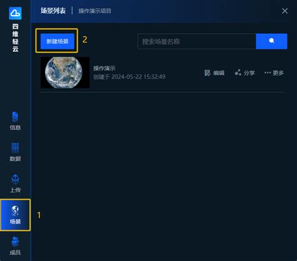Open the 信息 sidebar panel icon
The image size is (297, 261).
15,116
